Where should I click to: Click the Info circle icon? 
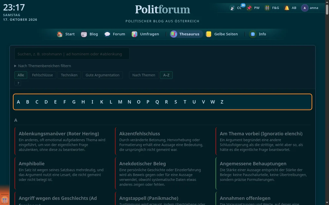tap(253, 34)
